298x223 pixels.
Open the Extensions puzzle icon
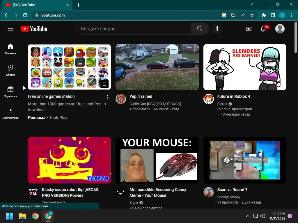click(x=264, y=15)
